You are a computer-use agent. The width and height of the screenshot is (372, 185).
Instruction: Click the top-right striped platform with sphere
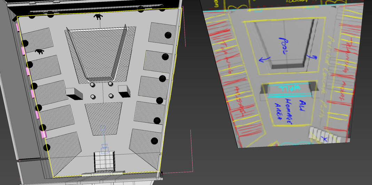pos(160,33)
